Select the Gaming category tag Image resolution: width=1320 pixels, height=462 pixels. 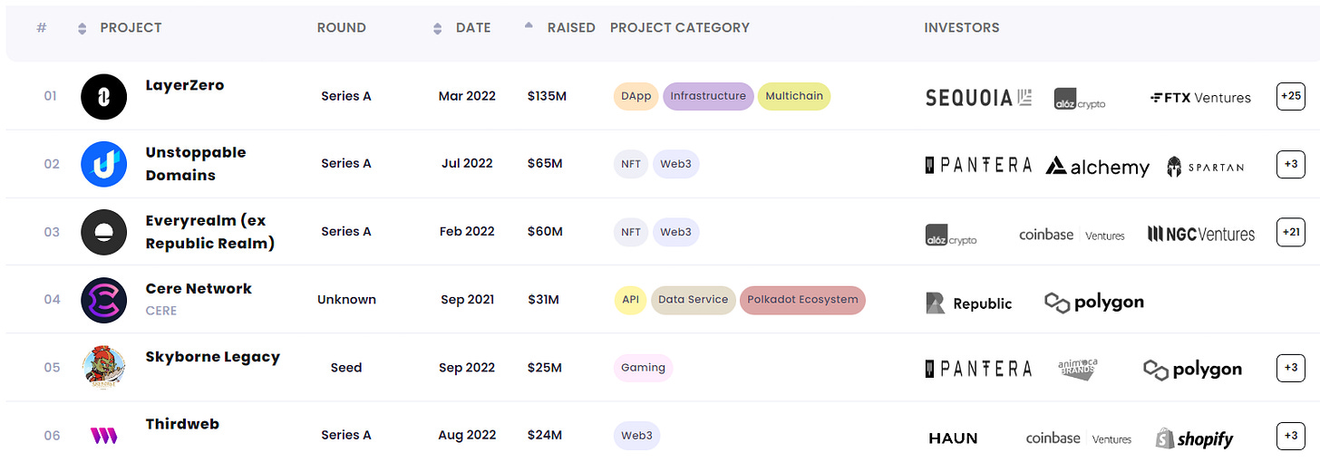[643, 368]
